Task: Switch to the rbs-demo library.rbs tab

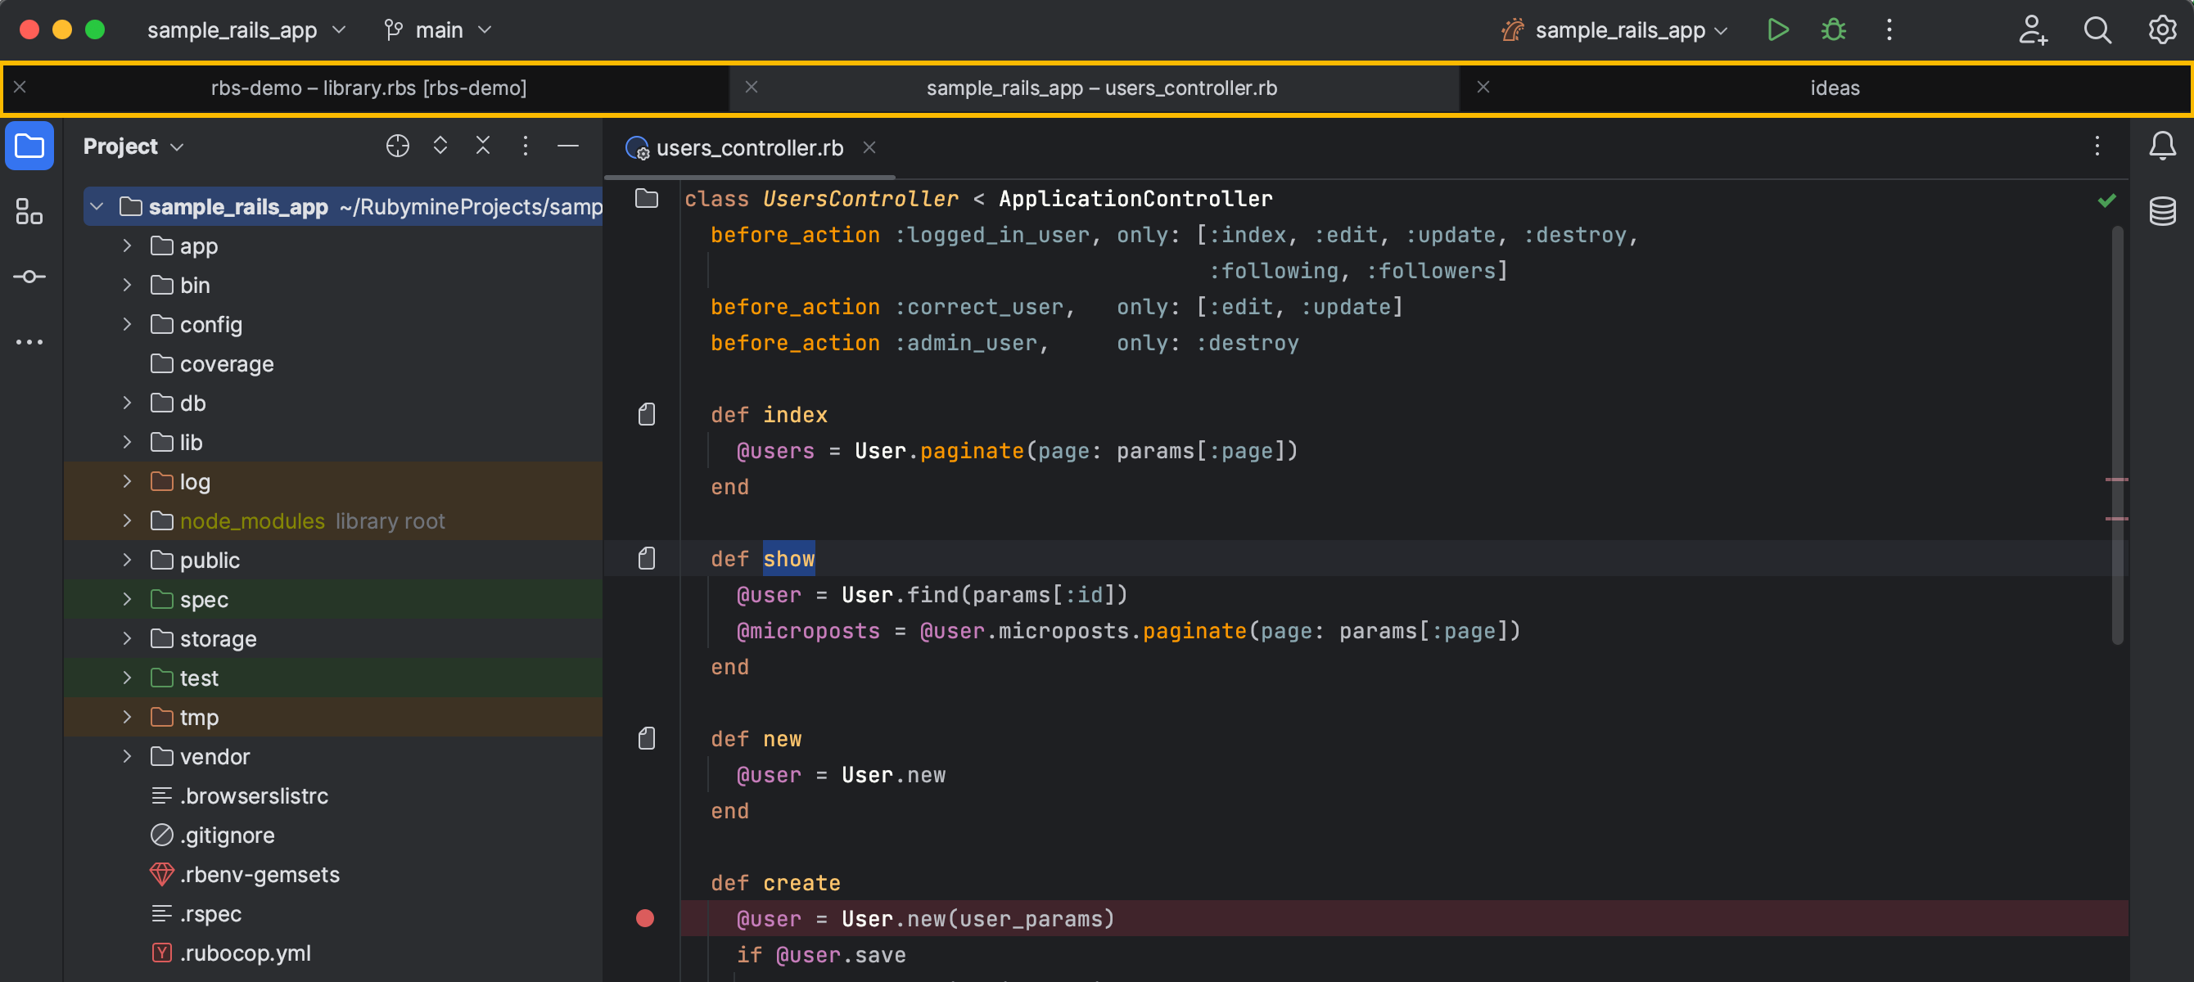Action: click(x=368, y=88)
